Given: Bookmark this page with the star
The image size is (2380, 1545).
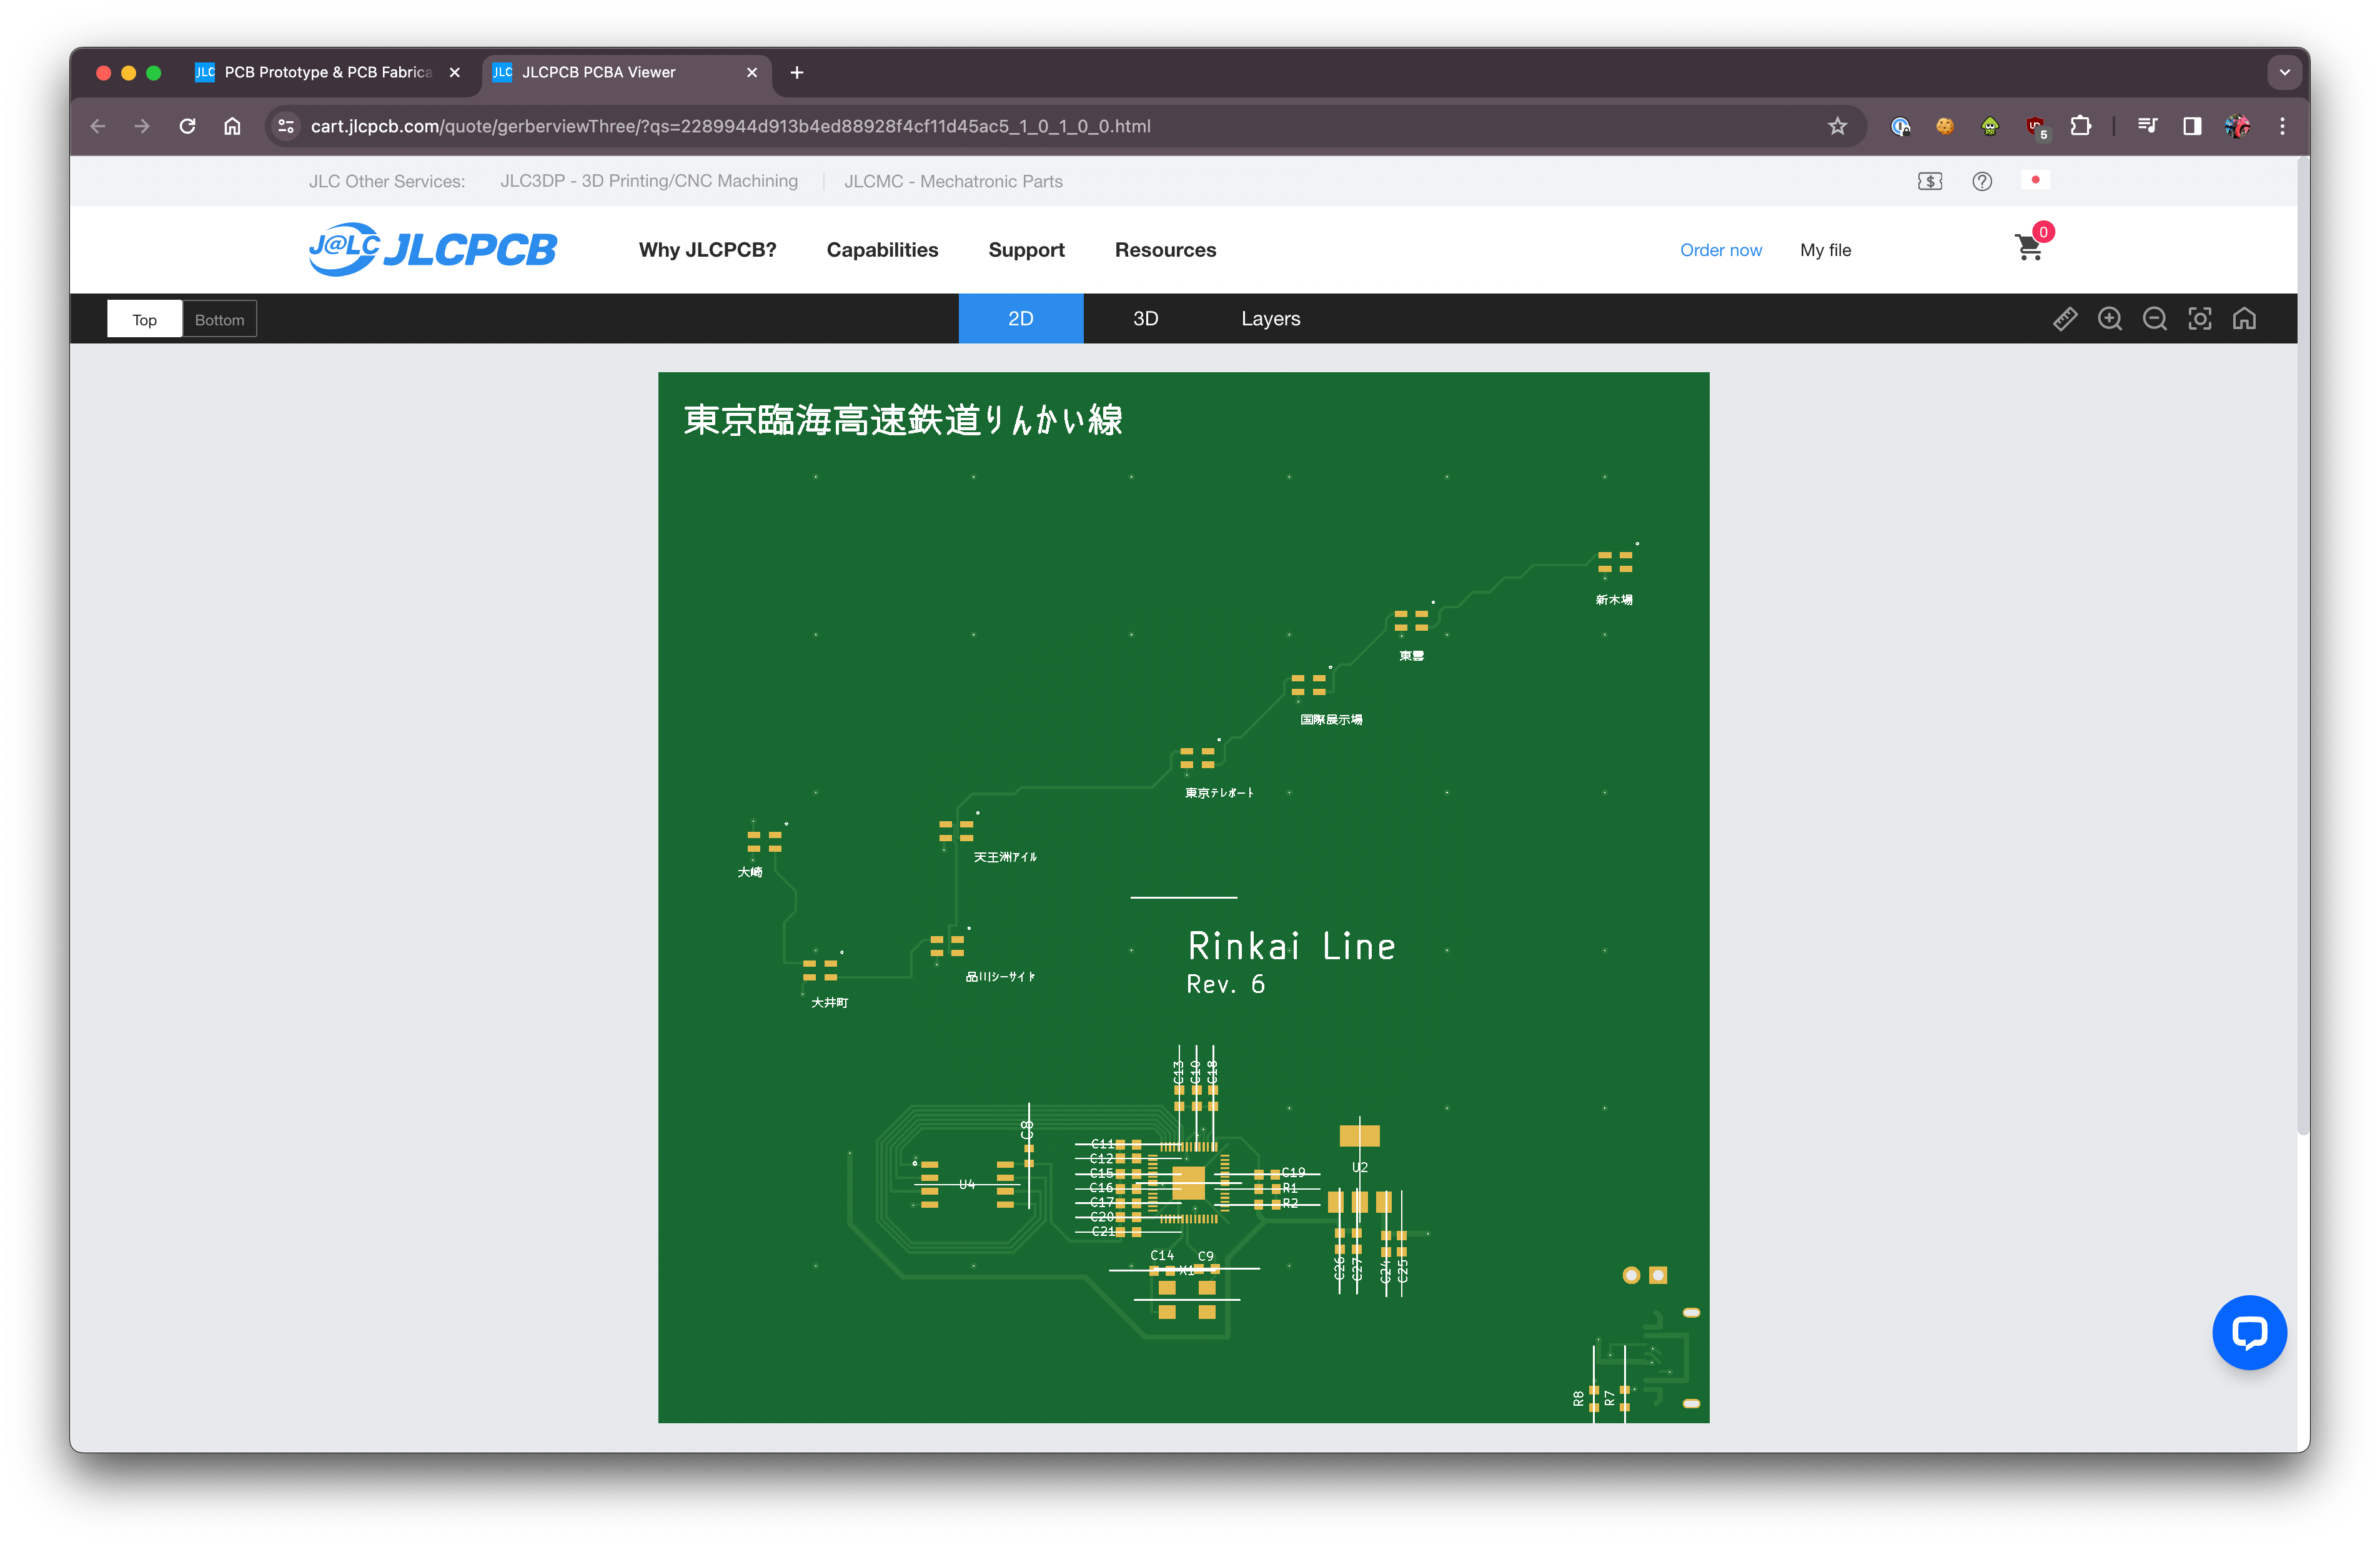Looking at the screenshot, I should [x=1837, y=126].
